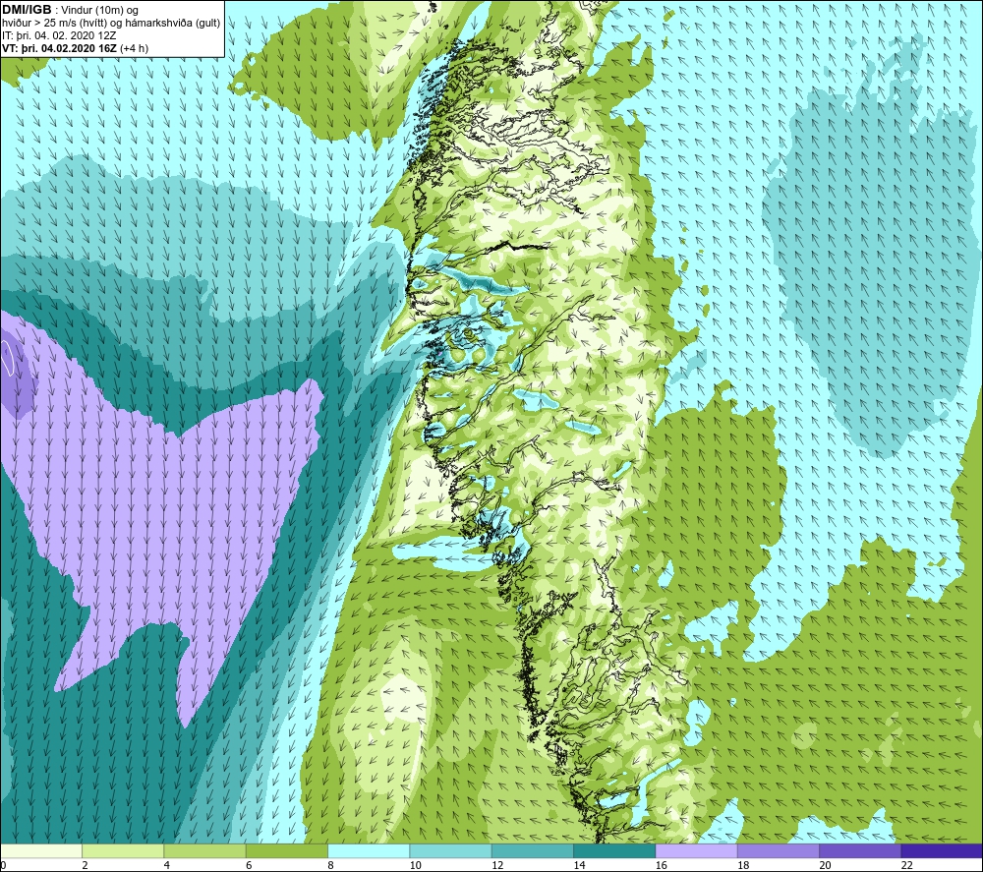This screenshot has width=983, height=872.
Task: Click the legend label '0'
Action: (3, 865)
